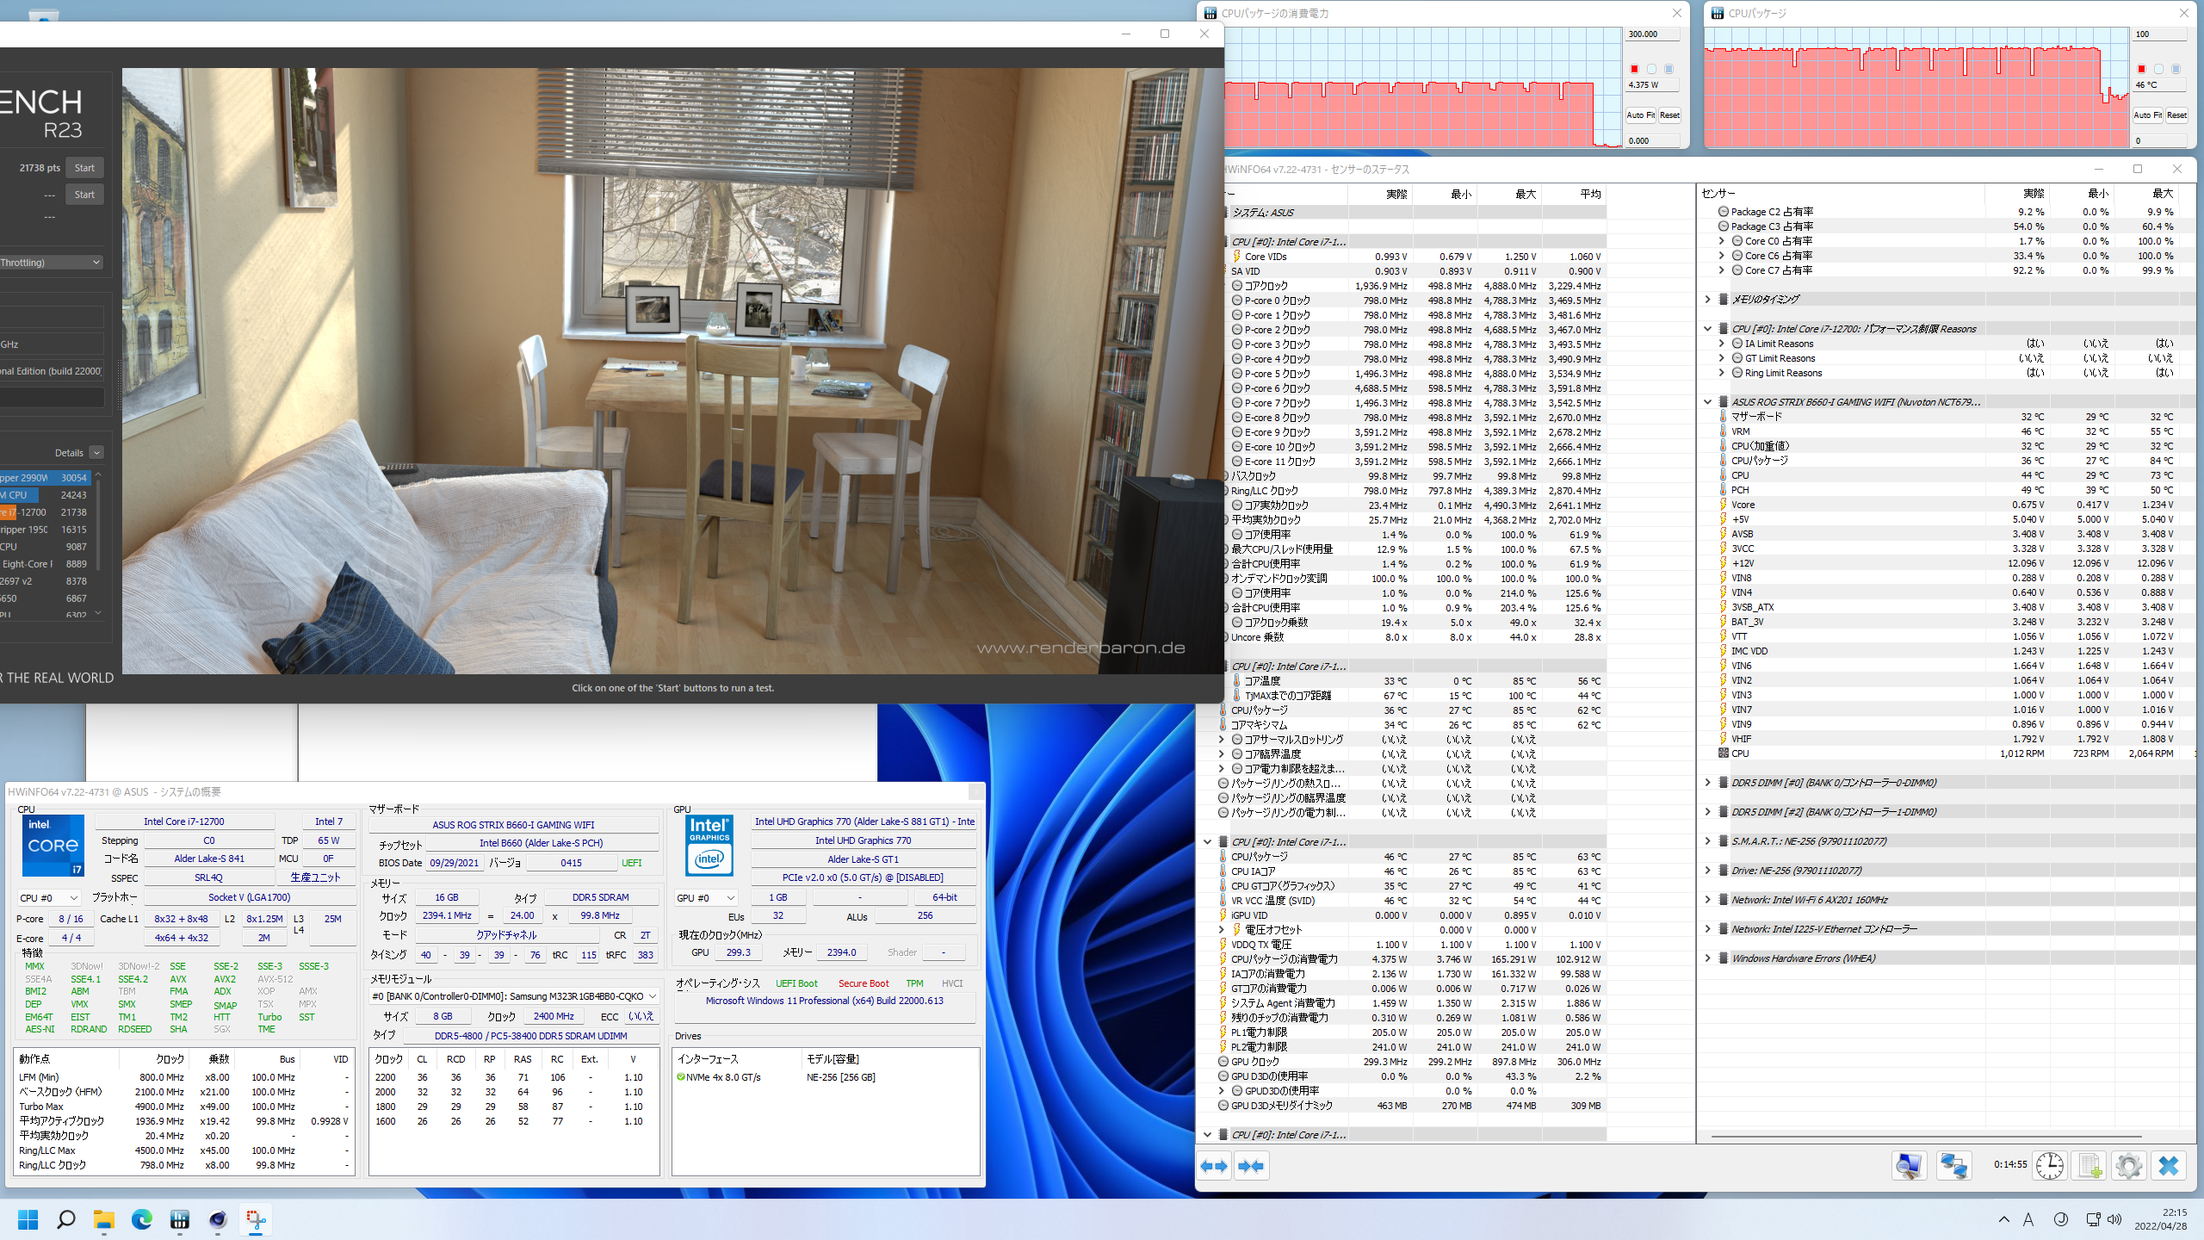This screenshot has width=2204, height=1240.
Task: Open the memory module BANK 0 dropdown
Action: (514, 996)
